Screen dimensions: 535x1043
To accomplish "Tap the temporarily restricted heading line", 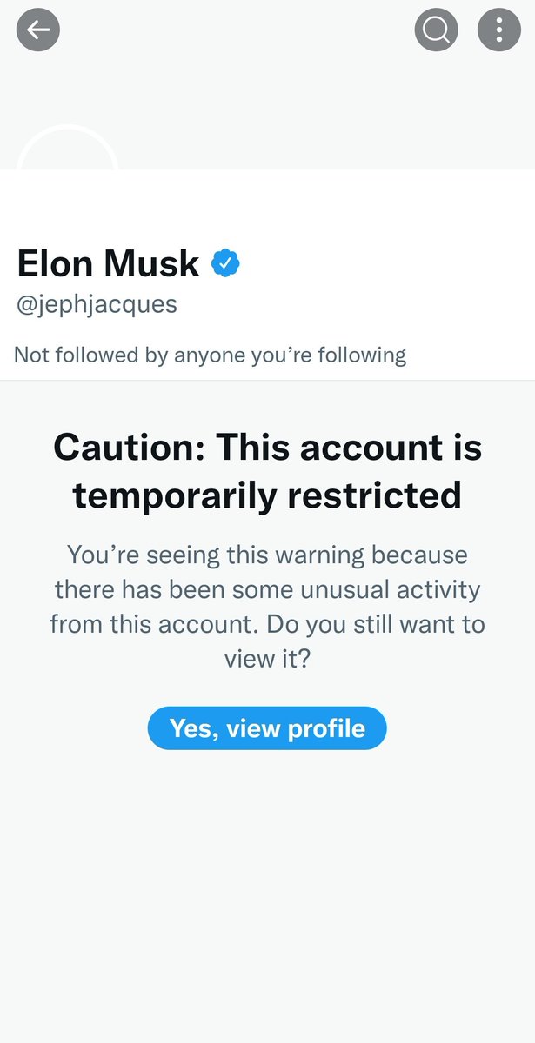I will click(267, 495).
